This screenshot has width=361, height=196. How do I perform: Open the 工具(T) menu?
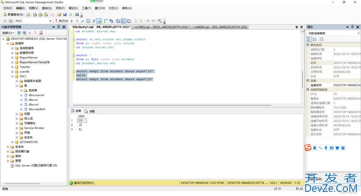[86, 8]
